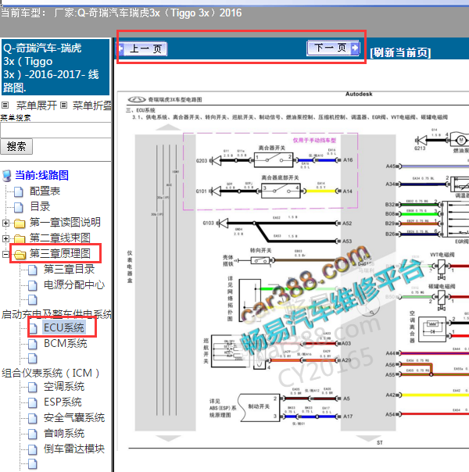Click the blue Q-奇瑞汽车-瑞虎3x title banner
The image size is (469, 472).
click(x=55, y=67)
